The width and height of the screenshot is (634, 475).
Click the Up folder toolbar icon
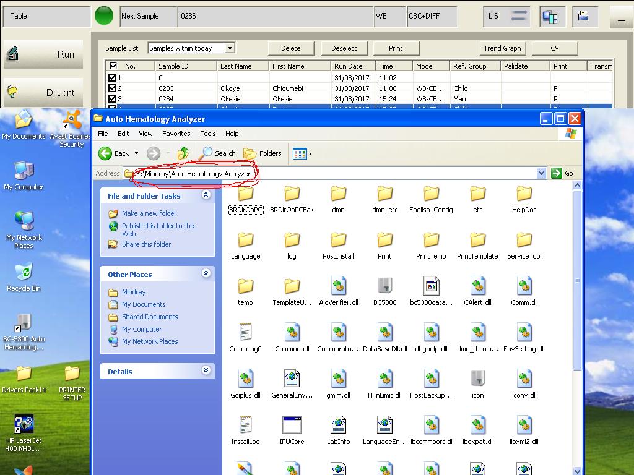click(x=183, y=153)
